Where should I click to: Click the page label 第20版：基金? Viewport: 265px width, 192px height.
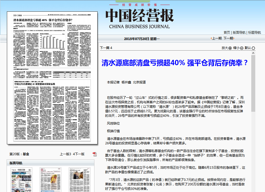19,154
